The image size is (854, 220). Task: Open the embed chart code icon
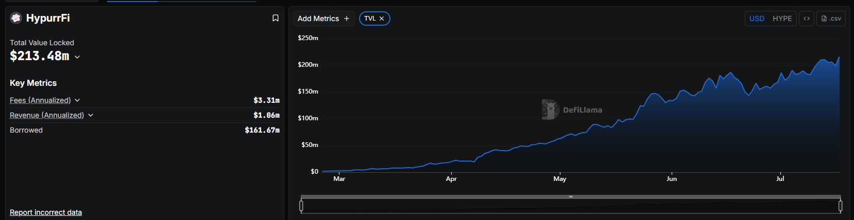[807, 19]
